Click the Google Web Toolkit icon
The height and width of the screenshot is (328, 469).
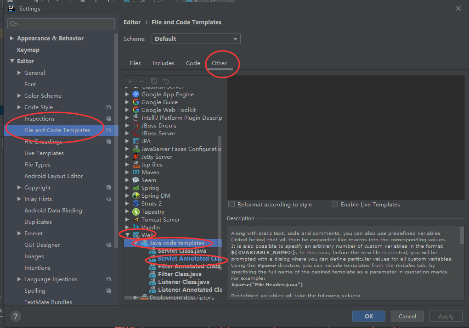(136, 110)
